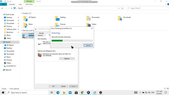
Task: Click the scanning progress bar
Action: [x=72, y=41]
